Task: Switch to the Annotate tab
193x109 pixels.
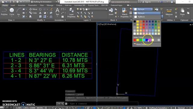Action: click(x=21, y=5)
